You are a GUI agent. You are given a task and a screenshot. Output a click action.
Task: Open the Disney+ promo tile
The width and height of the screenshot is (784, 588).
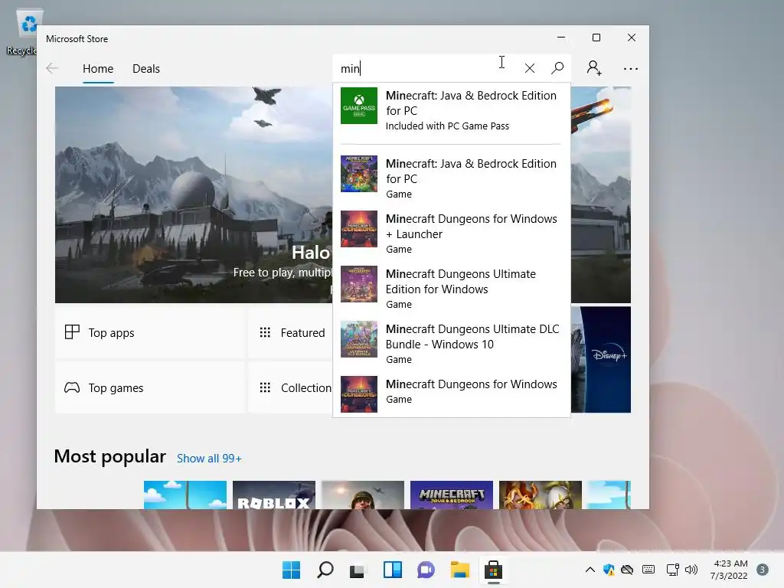coord(601,360)
